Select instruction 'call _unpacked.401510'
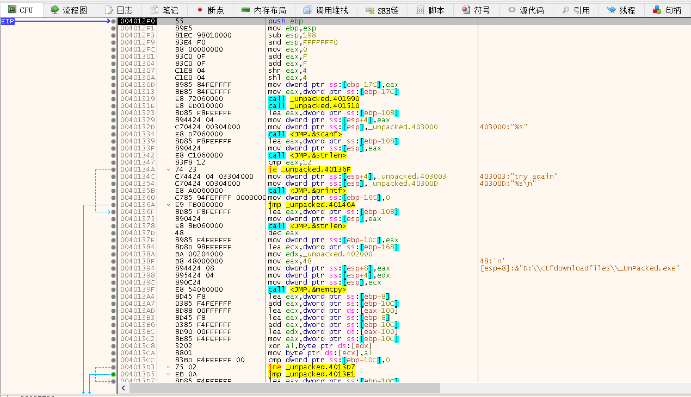Screen dimensions: 691x397 pyautogui.click(x=314, y=106)
